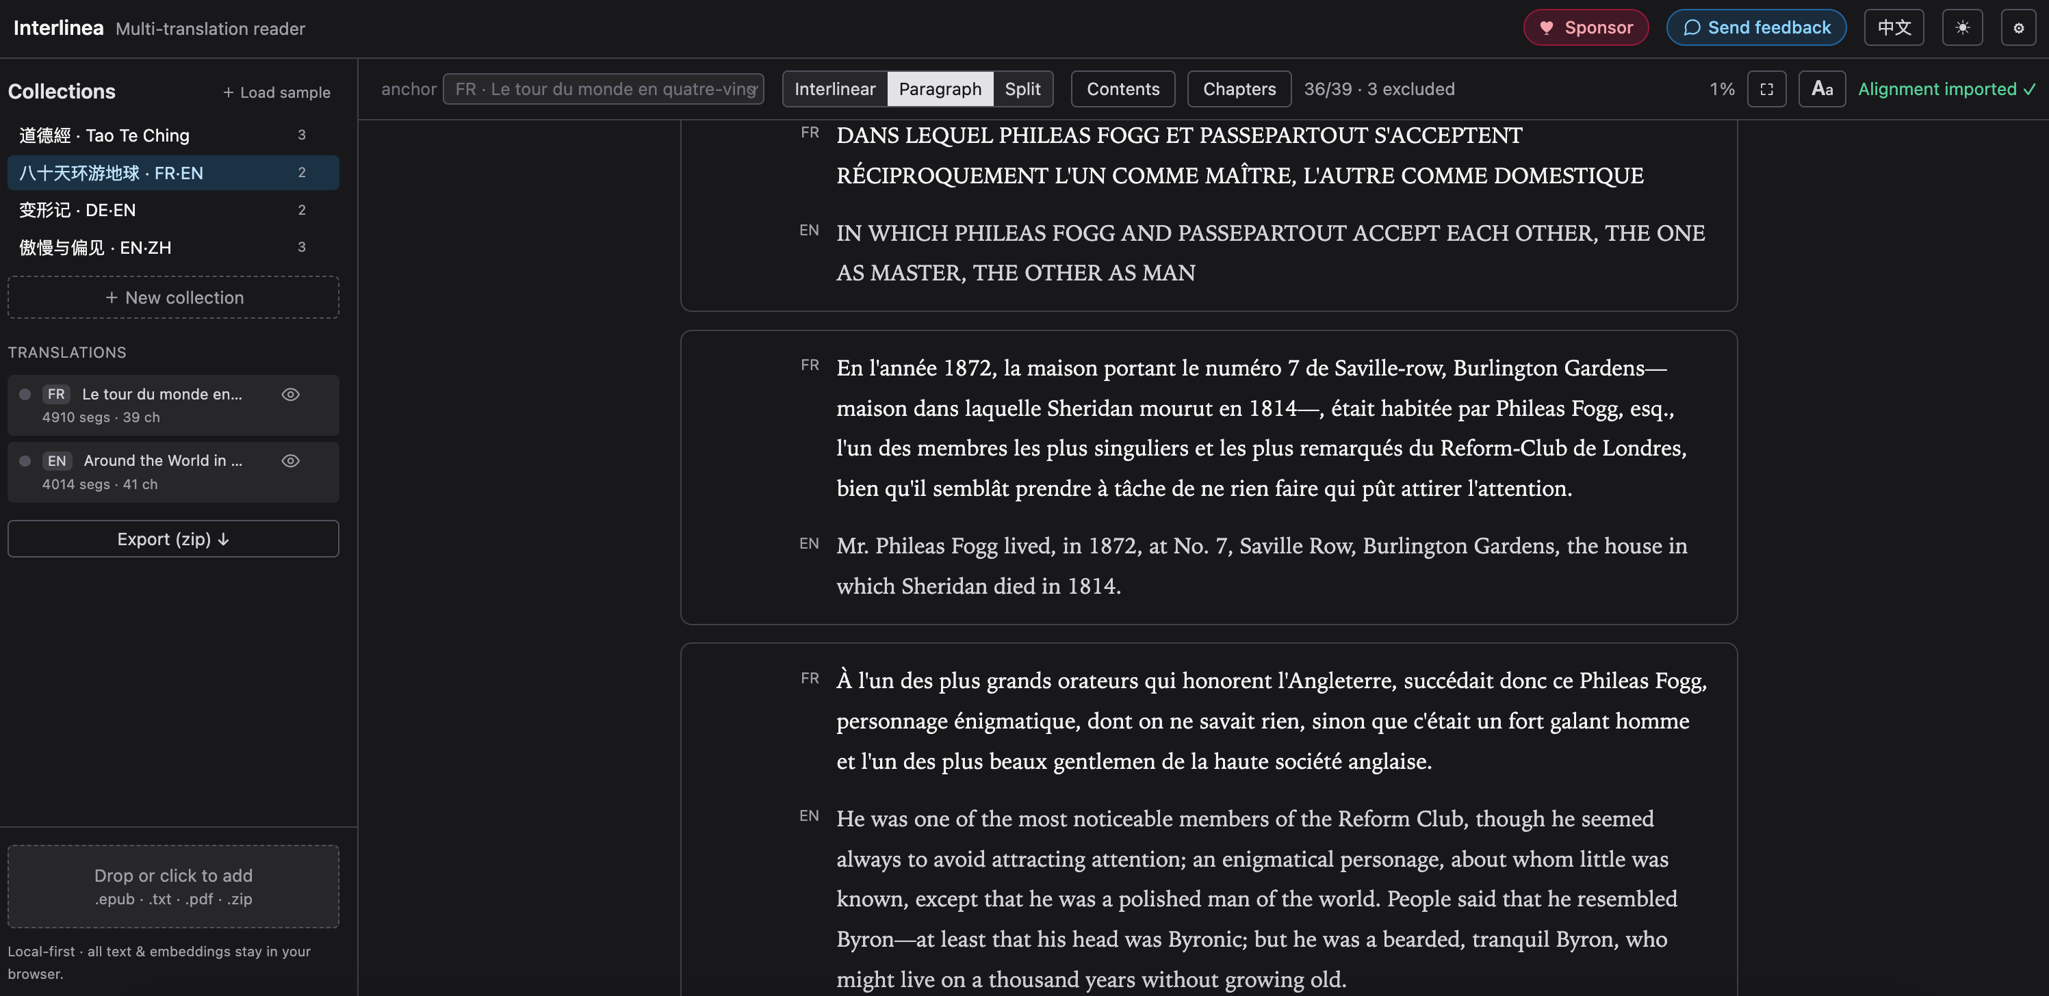The image size is (2049, 996).
Task: Click the Drop or click to add area
Action: click(172, 887)
